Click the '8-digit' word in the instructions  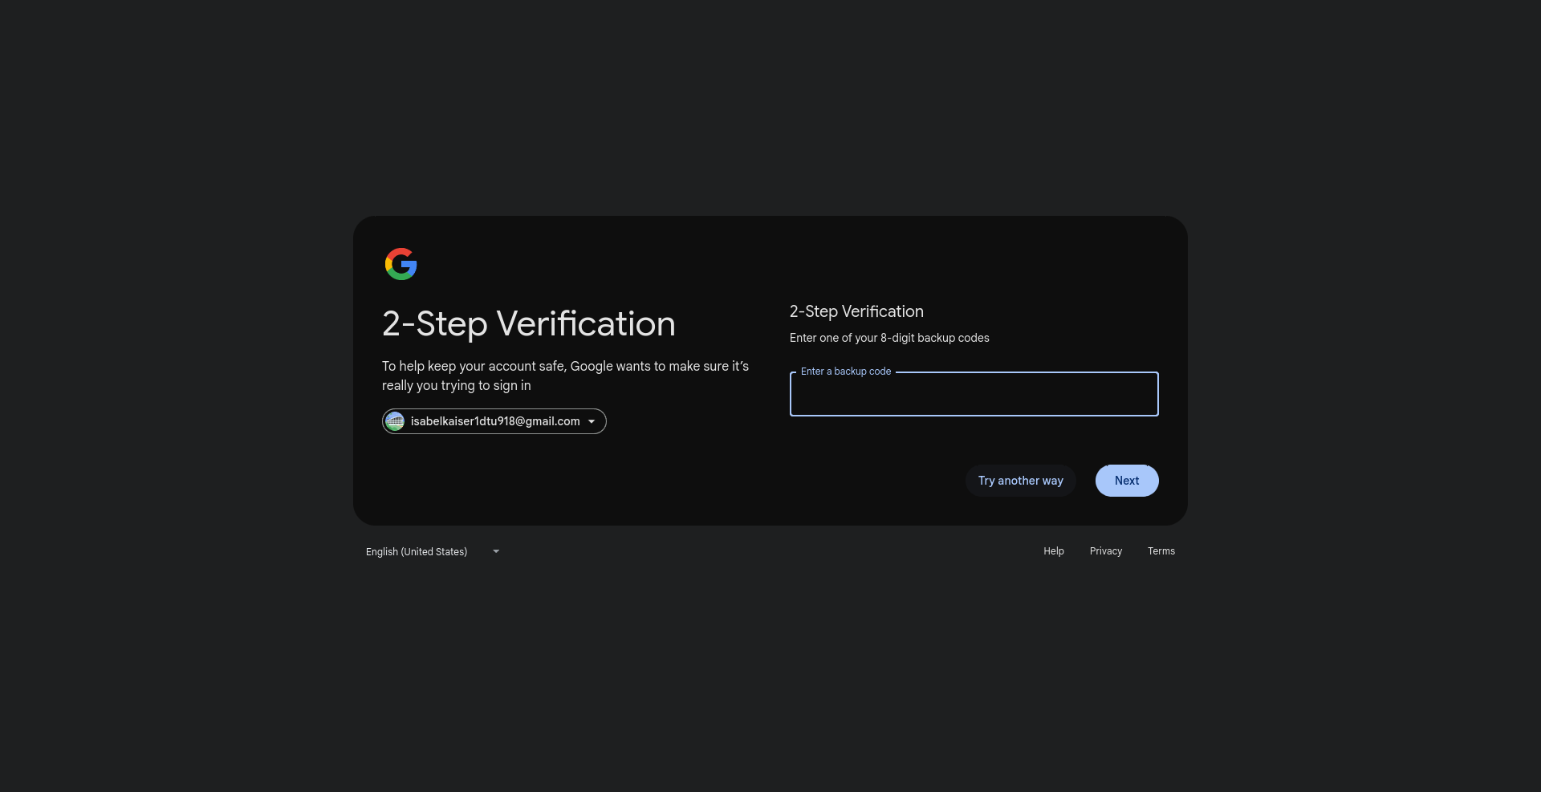[897, 338]
